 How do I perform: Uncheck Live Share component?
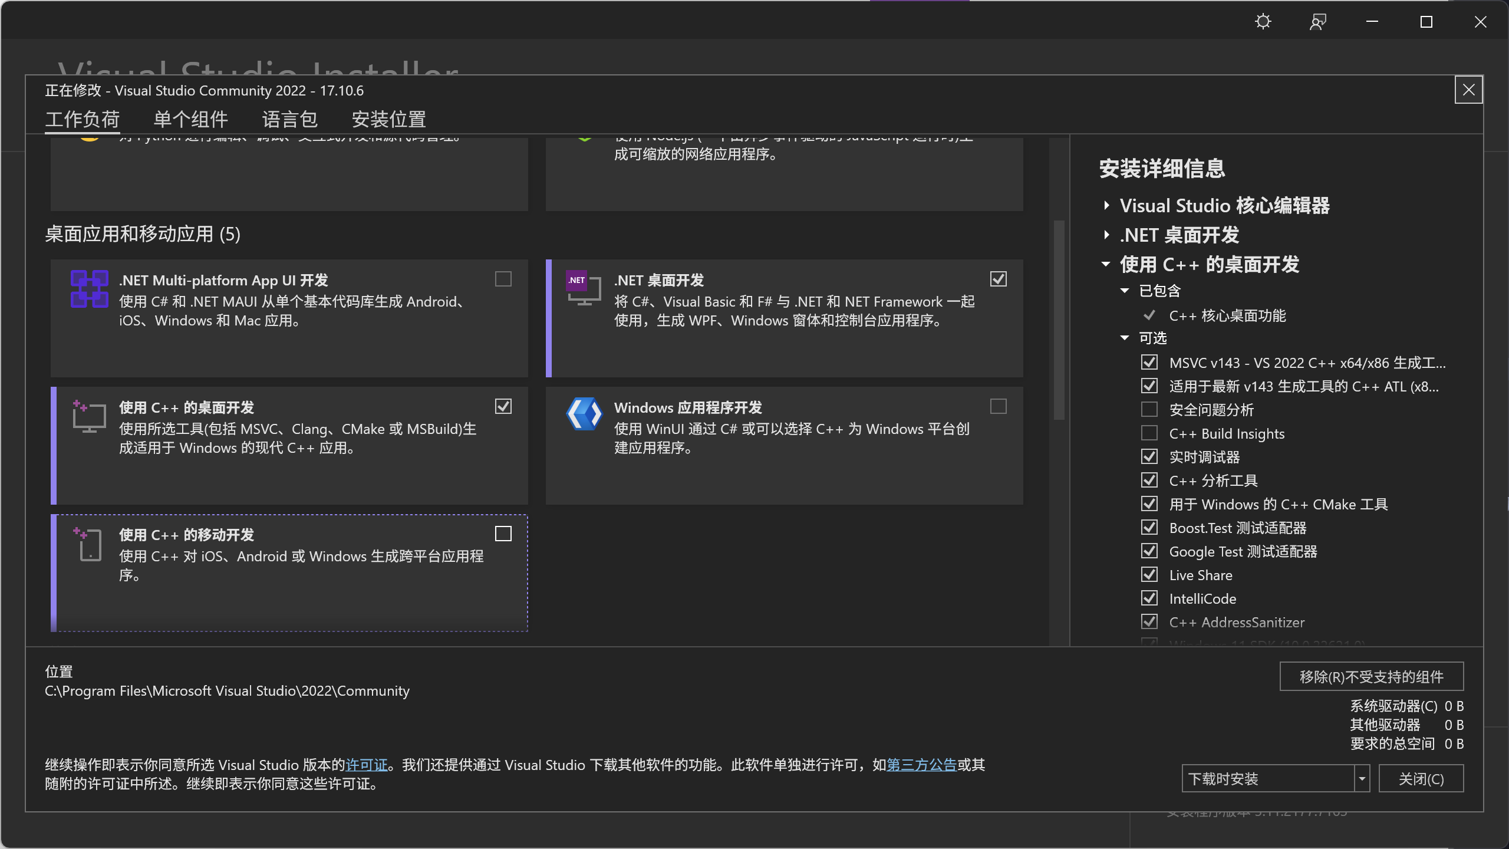click(x=1149, y=574)
